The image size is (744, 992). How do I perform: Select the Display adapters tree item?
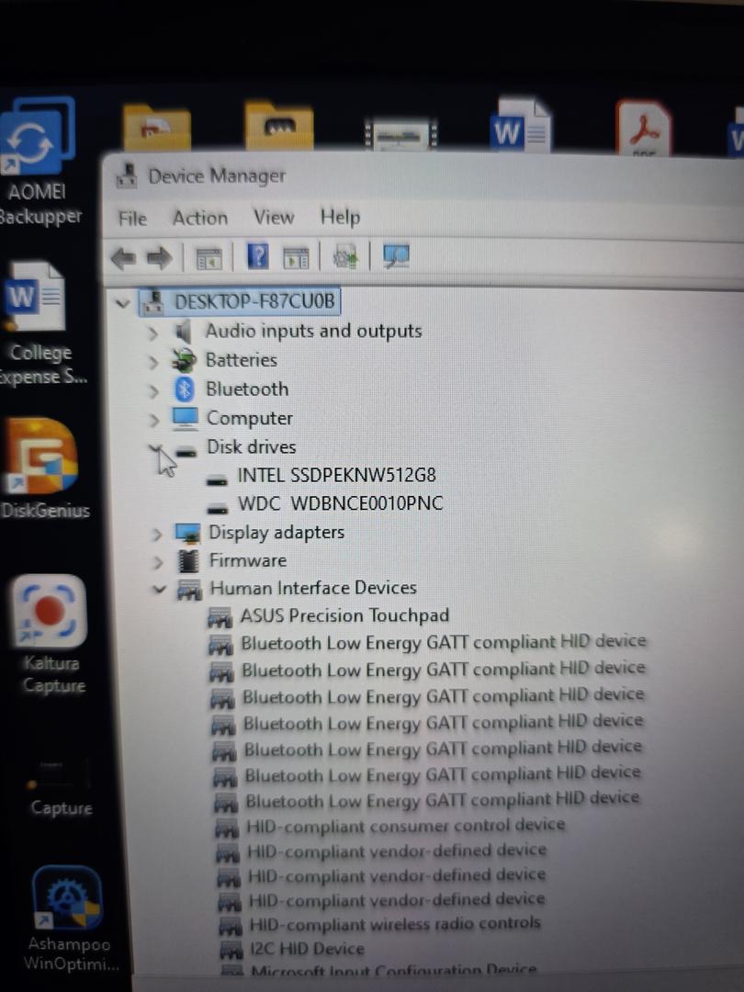pyautogui.click(x=276, y=532)
